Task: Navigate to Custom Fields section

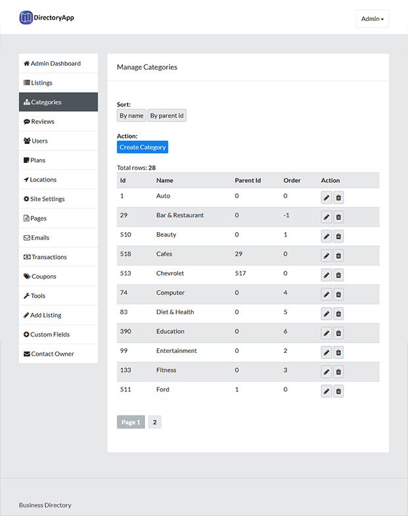Action: (58, 335)
